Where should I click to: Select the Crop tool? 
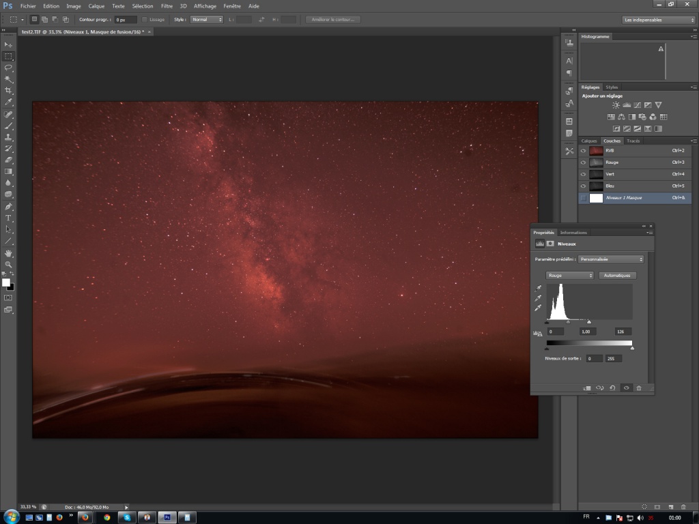(x=9, y=90)
